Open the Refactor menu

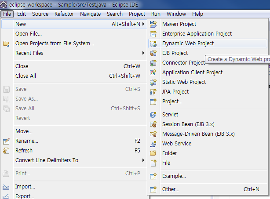coord(64,14)
